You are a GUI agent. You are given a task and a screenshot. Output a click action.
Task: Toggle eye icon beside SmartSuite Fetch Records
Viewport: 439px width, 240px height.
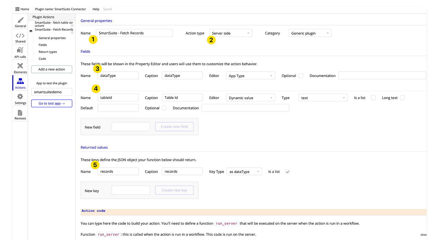(31, 31)
